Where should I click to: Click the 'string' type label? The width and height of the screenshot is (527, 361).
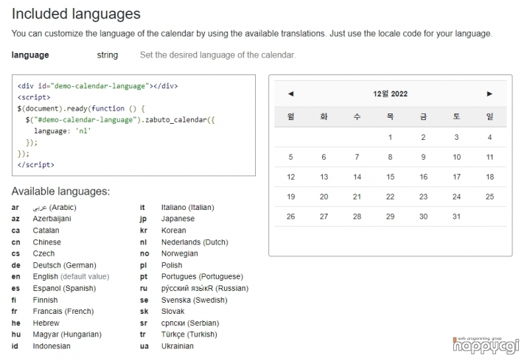tap(108, 55)
